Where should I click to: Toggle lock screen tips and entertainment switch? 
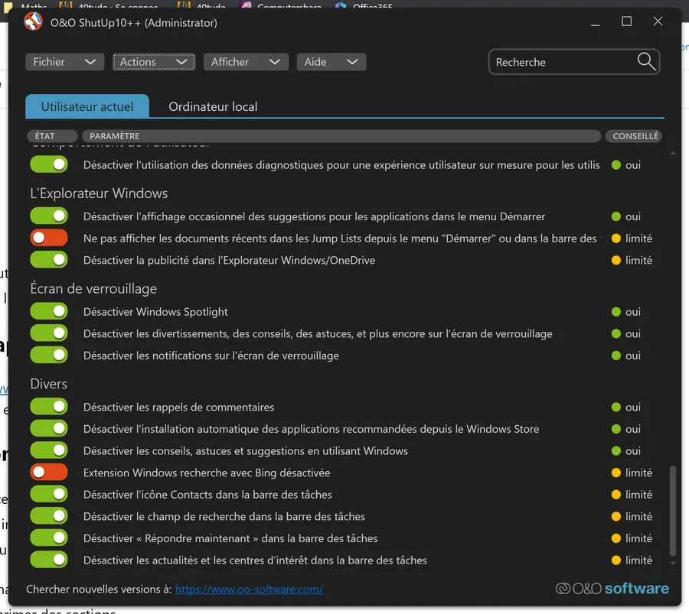(49, 333)
